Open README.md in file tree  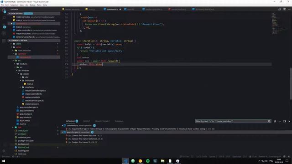[23, 148]
